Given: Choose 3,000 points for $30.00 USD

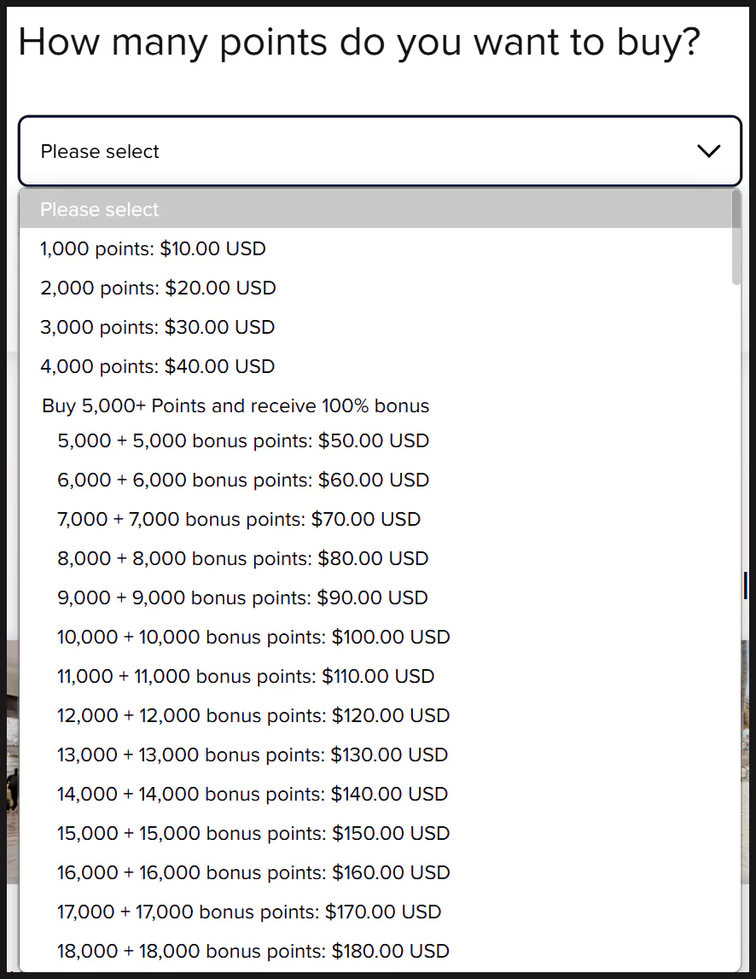Looking at the screenshot, I should pyautogui.click(x=158, y=328).
